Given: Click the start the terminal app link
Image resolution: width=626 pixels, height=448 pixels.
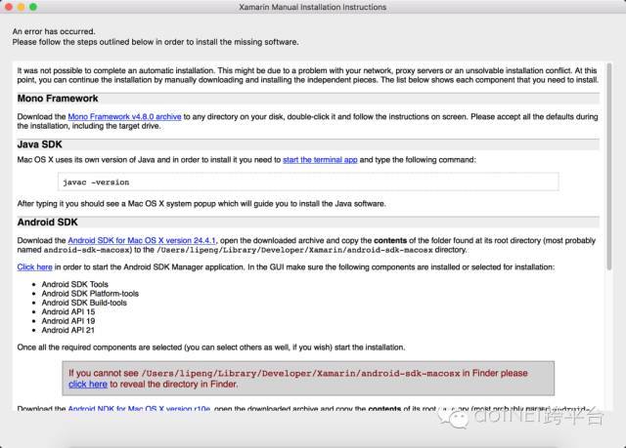Looking at the screenshot, I should (x=320, y=160).
